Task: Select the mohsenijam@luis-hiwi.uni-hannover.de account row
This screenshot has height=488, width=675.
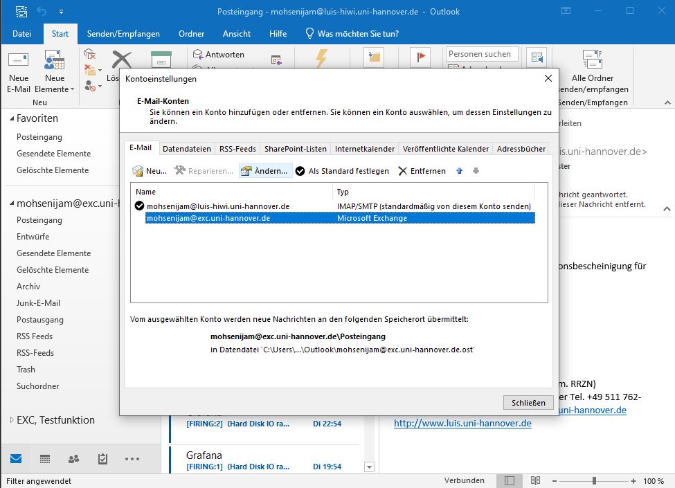Action: pyautogui.click(x=334, y=206)
